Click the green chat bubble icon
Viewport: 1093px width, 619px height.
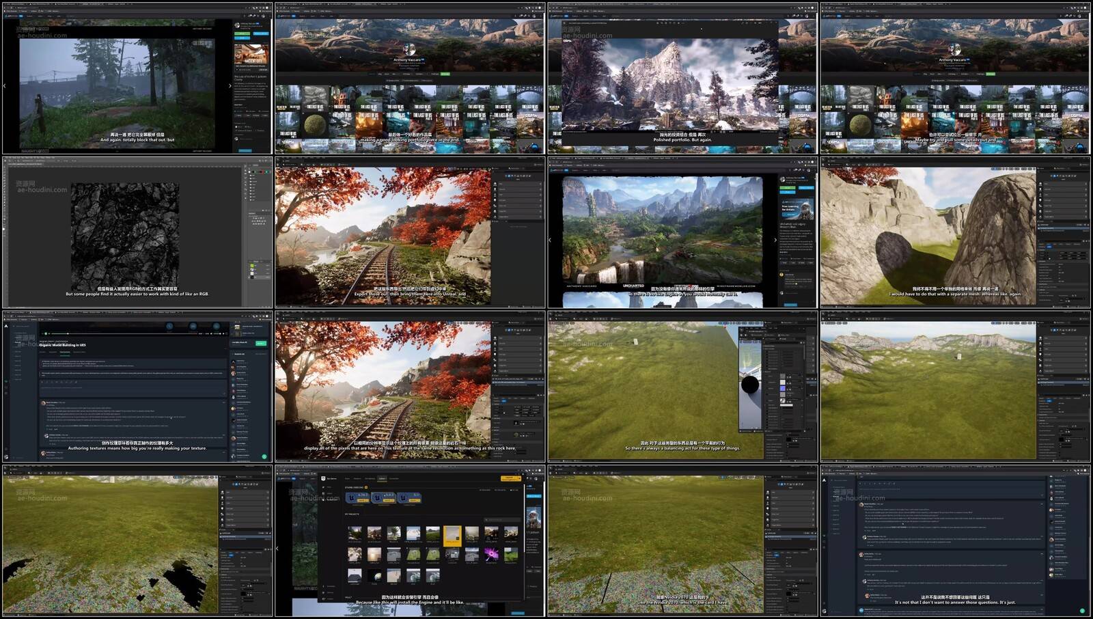264,456
